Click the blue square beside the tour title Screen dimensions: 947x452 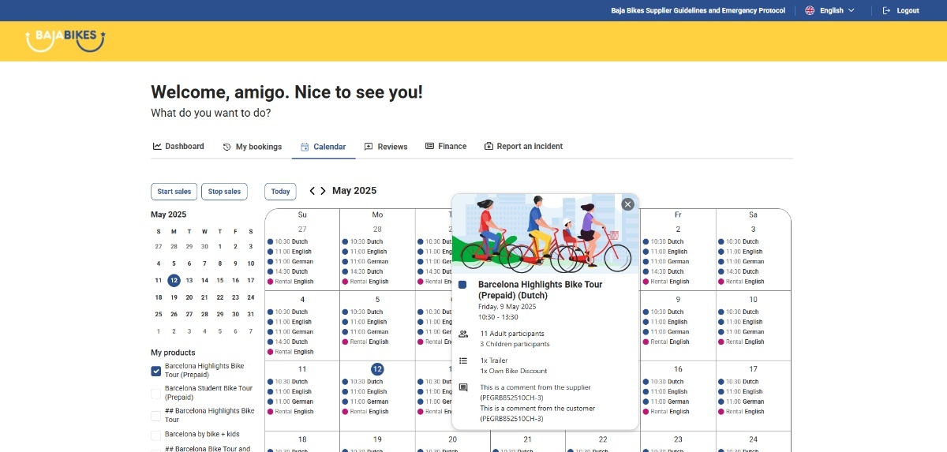click(x=462, y=285)
